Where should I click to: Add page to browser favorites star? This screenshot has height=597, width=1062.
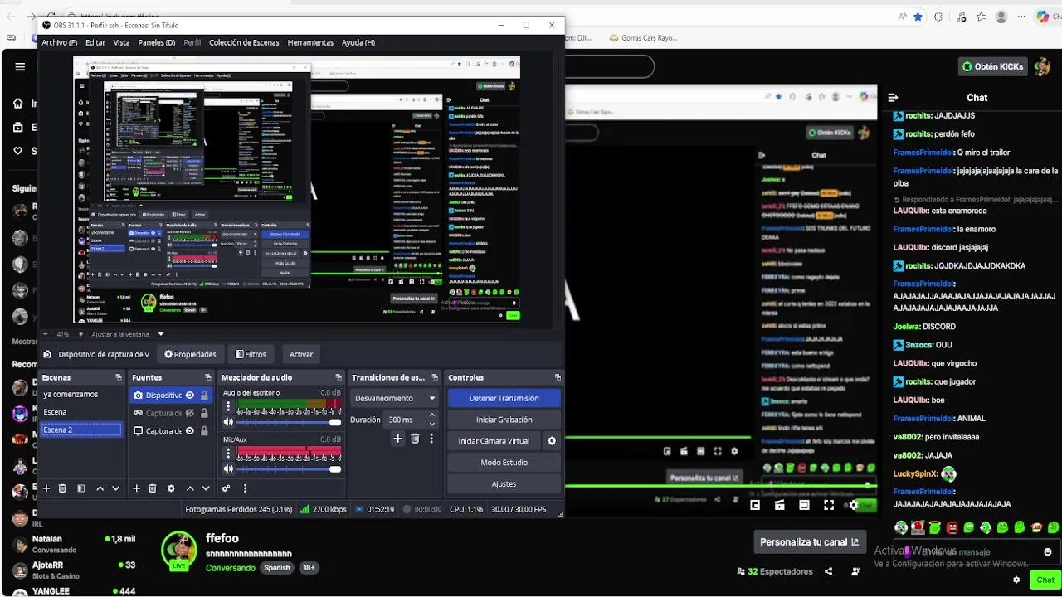pyautogui.click(x=918, y=17)
